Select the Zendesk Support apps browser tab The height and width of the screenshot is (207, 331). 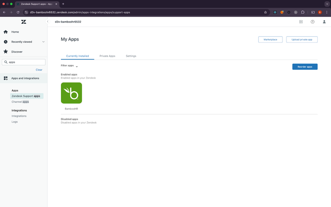37,4
